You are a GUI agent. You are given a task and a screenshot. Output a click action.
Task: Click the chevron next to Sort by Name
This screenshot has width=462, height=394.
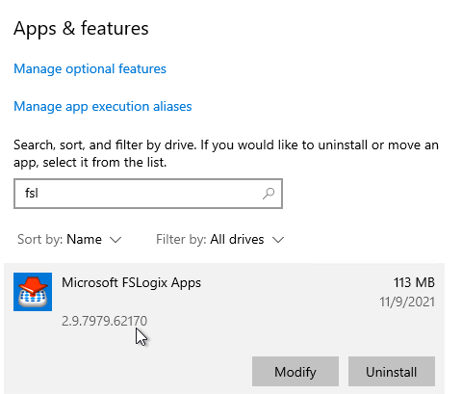pos(115,240)
